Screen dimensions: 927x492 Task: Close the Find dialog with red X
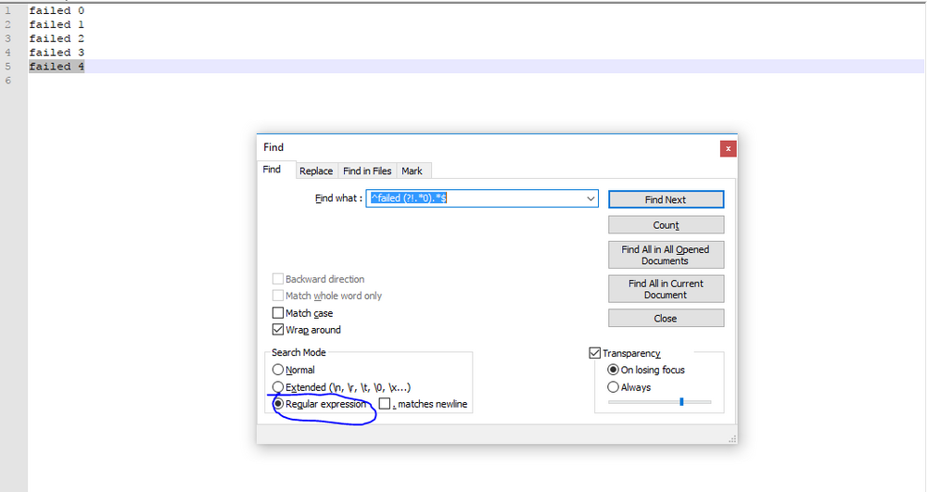(728, 149)
